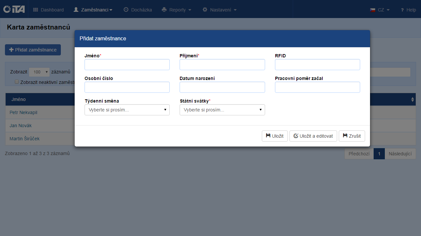Open the Zaměstnanci menu
The image size is (421, 236).
tap(93, 10)
